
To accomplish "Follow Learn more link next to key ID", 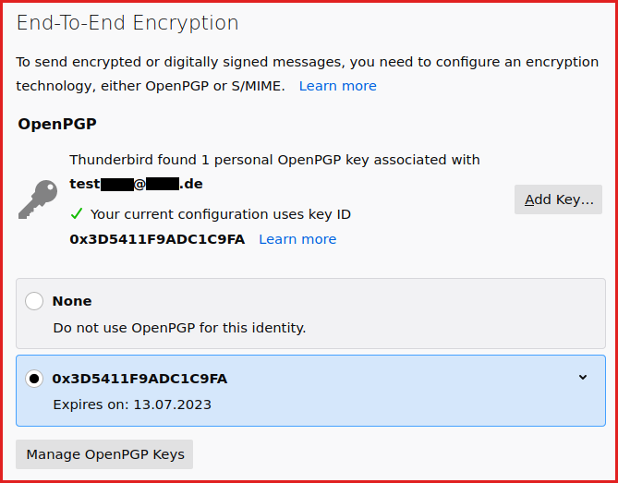I will coord(297,239).
